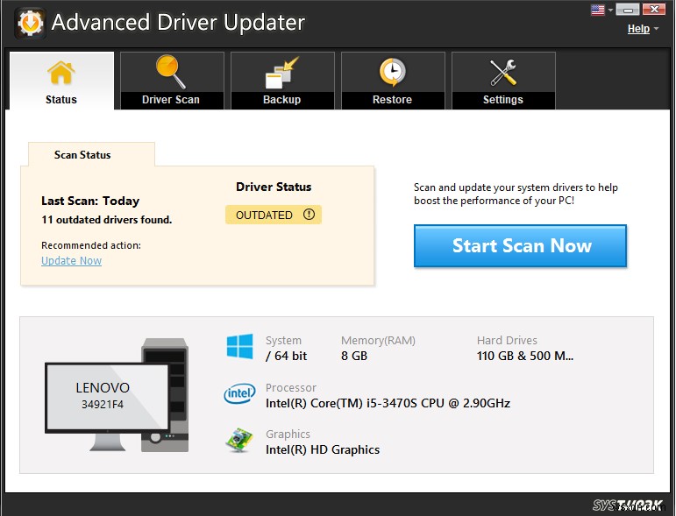The image size is (676, 516).
Task: Click the 'Memory(RAM)' label
Action: (x=378, y=340)
